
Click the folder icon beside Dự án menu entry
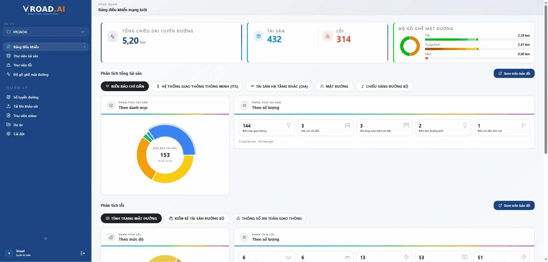[x=9, y=125]
